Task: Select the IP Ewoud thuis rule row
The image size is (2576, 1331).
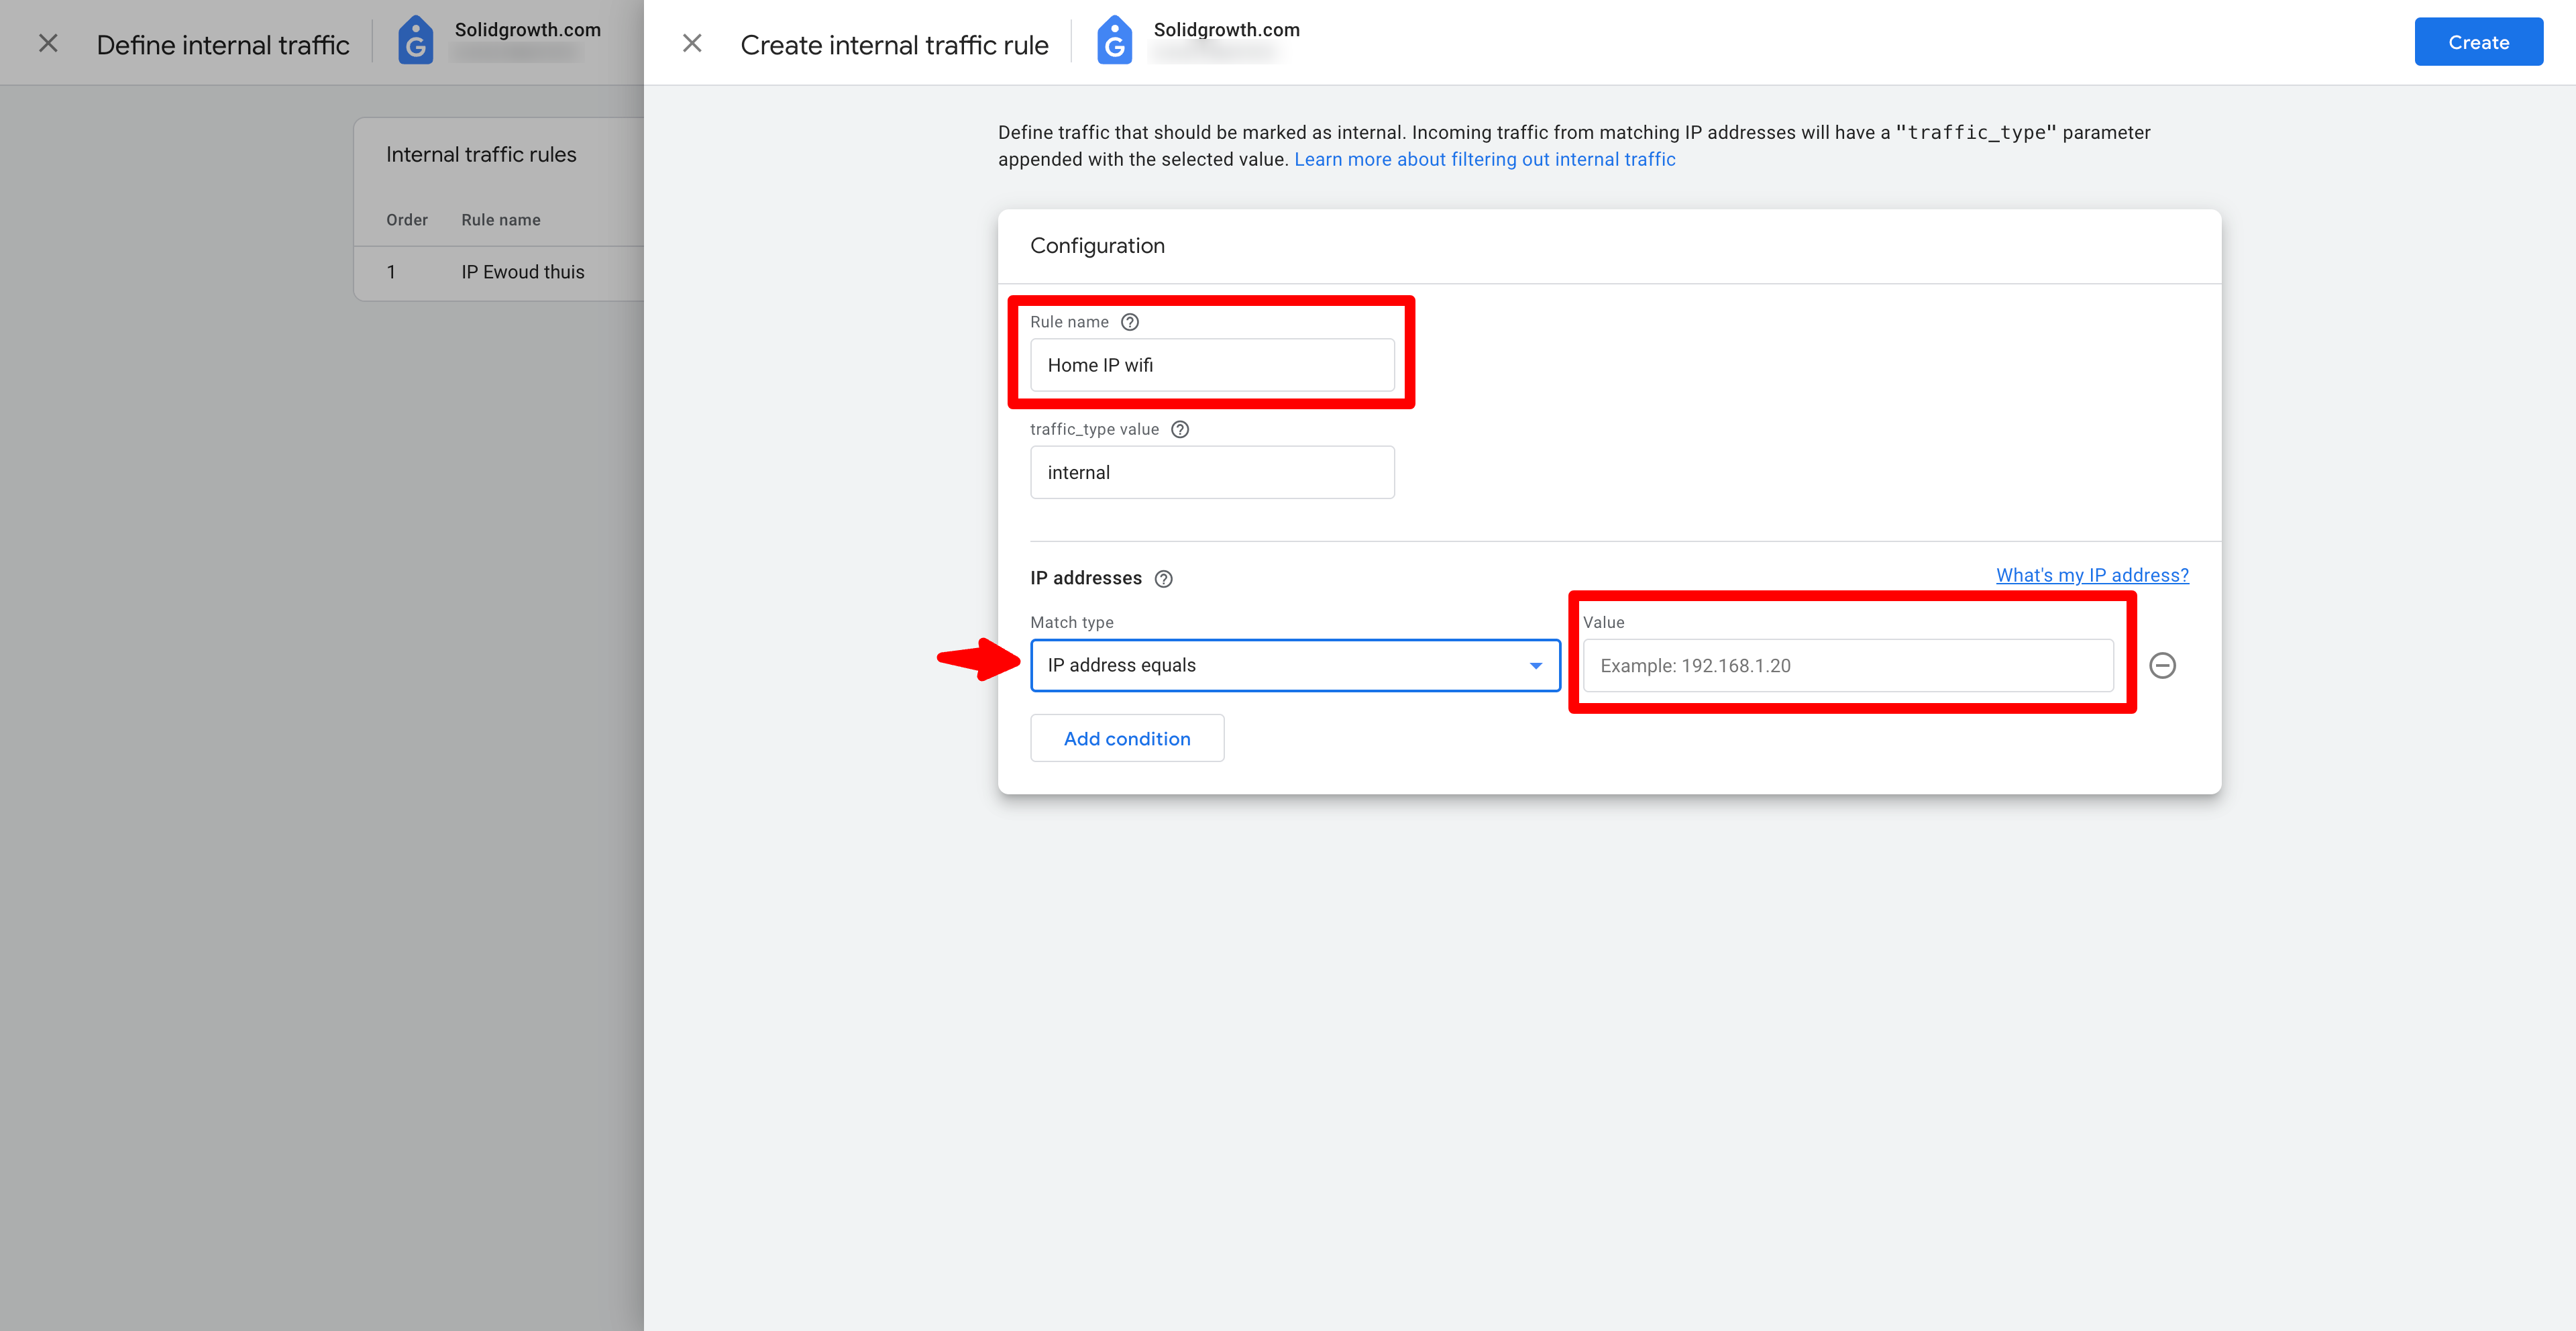Action: [x=522, y=272]
